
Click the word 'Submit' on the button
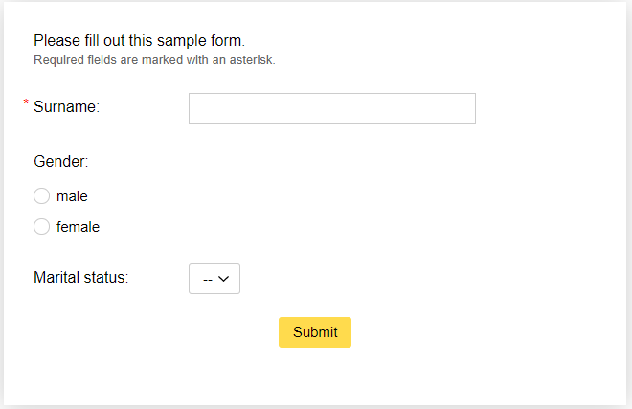(x=315, y=332)
